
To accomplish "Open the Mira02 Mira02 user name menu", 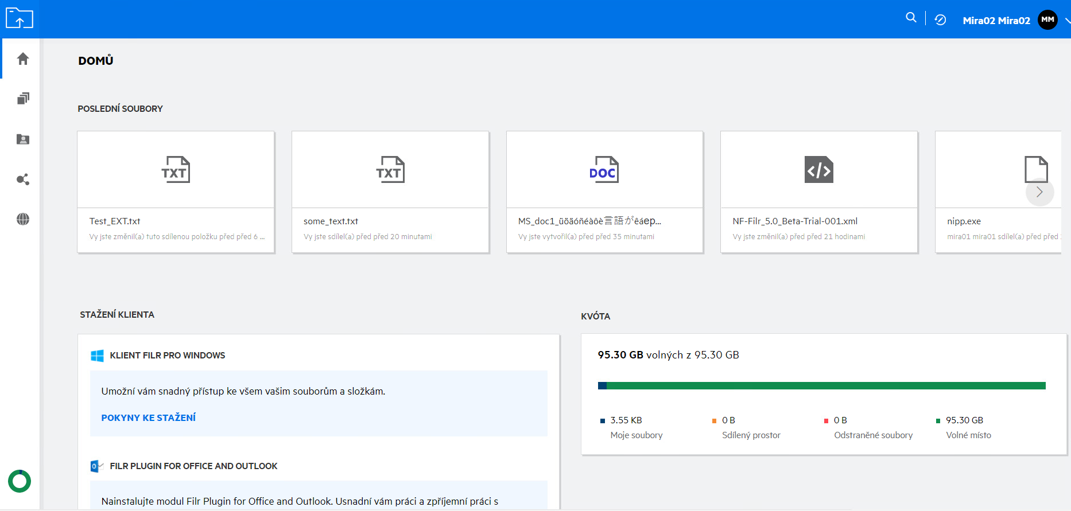I will click(996, 21).
